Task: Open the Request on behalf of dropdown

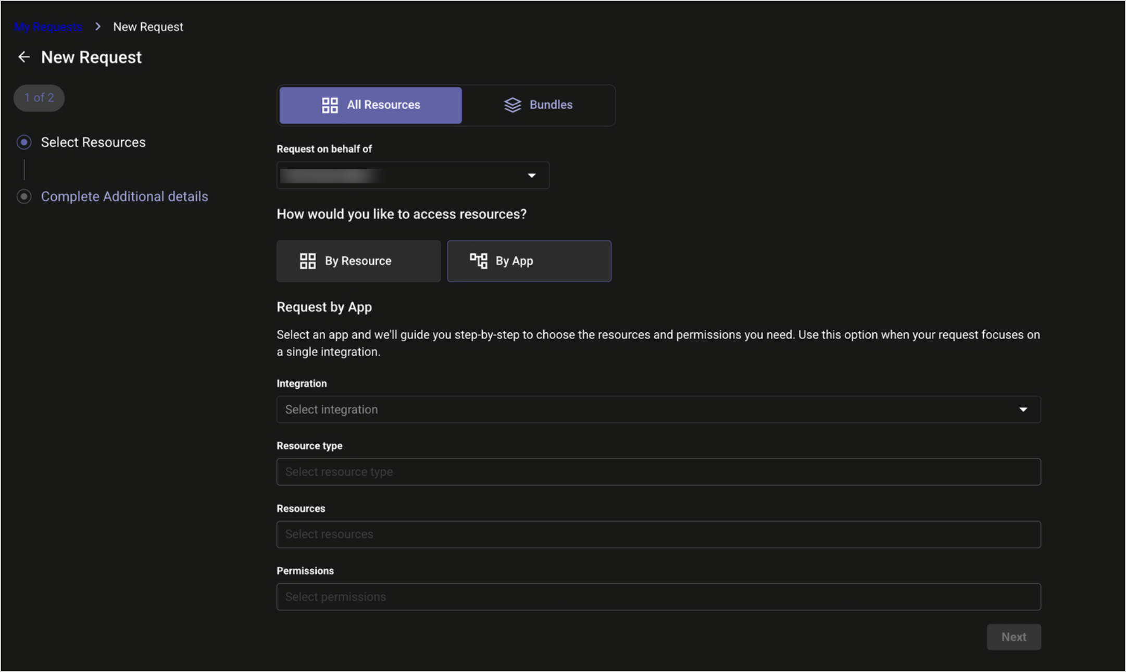Action: tap(412, 176)
